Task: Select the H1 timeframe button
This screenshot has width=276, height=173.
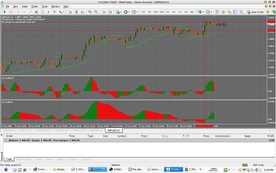Action: 168,12
